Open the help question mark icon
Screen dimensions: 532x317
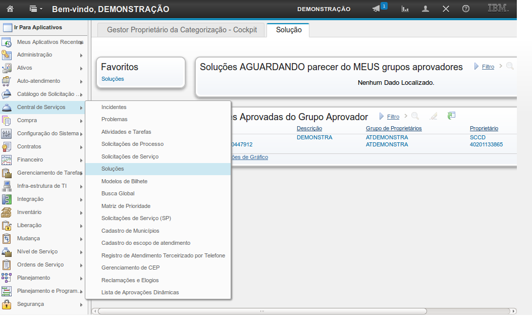click(x=466, y=9)
